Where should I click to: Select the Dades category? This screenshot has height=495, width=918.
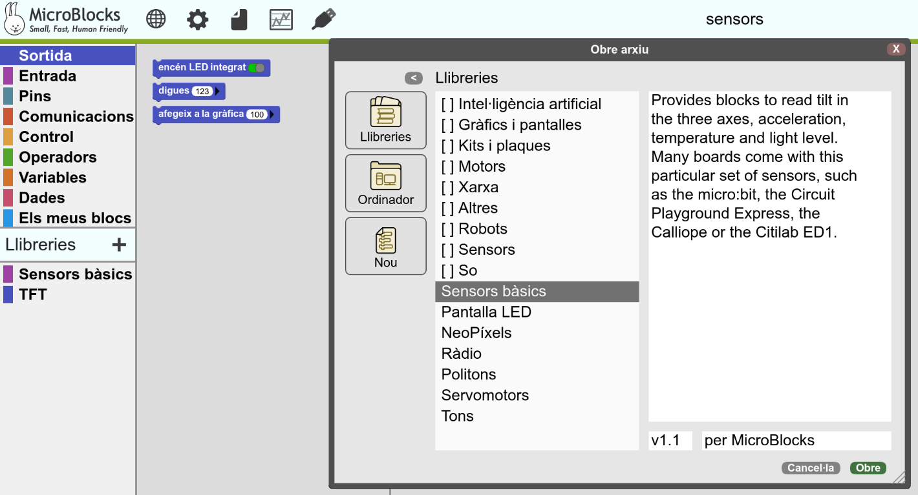click(67, 197)
